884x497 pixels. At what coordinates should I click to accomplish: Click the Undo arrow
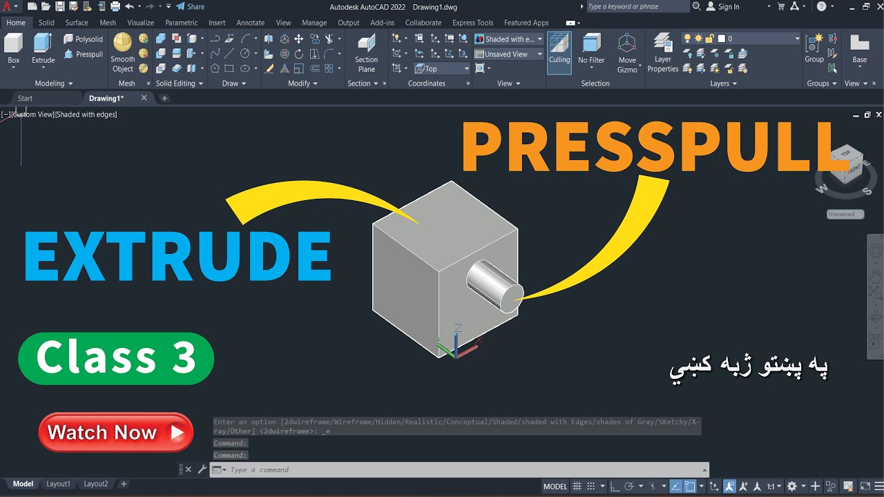point(129,6)
